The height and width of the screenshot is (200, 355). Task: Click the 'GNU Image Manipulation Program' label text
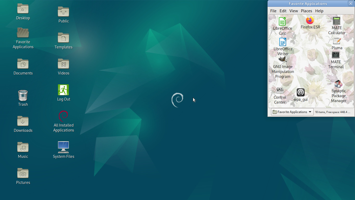[x=283, y=72]
